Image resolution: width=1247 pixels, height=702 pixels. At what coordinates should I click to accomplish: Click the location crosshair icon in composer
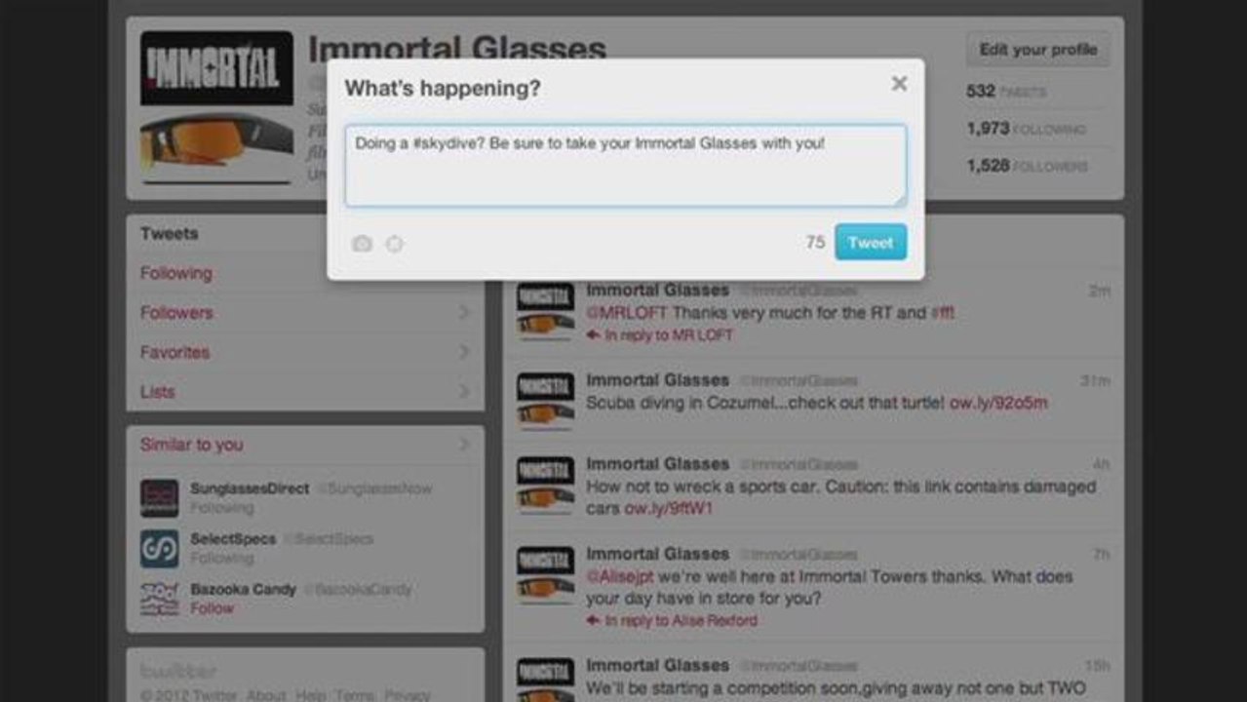pos(394,244)
